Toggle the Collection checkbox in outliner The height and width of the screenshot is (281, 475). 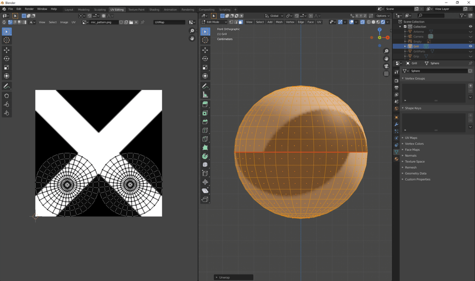coord(405,26)
